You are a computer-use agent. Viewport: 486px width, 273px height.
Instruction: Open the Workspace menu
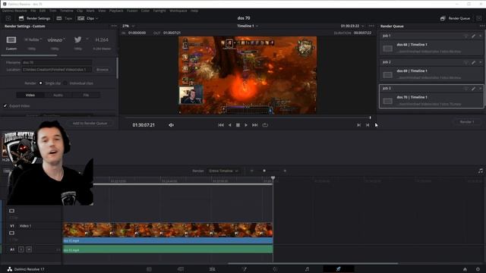point(178,11)
